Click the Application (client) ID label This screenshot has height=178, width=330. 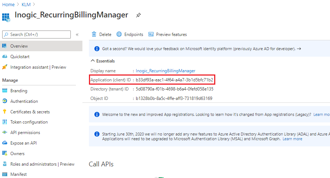[111, 80]
